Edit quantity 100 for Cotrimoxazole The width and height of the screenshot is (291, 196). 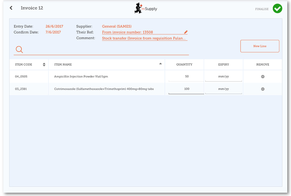click(184, 89)
